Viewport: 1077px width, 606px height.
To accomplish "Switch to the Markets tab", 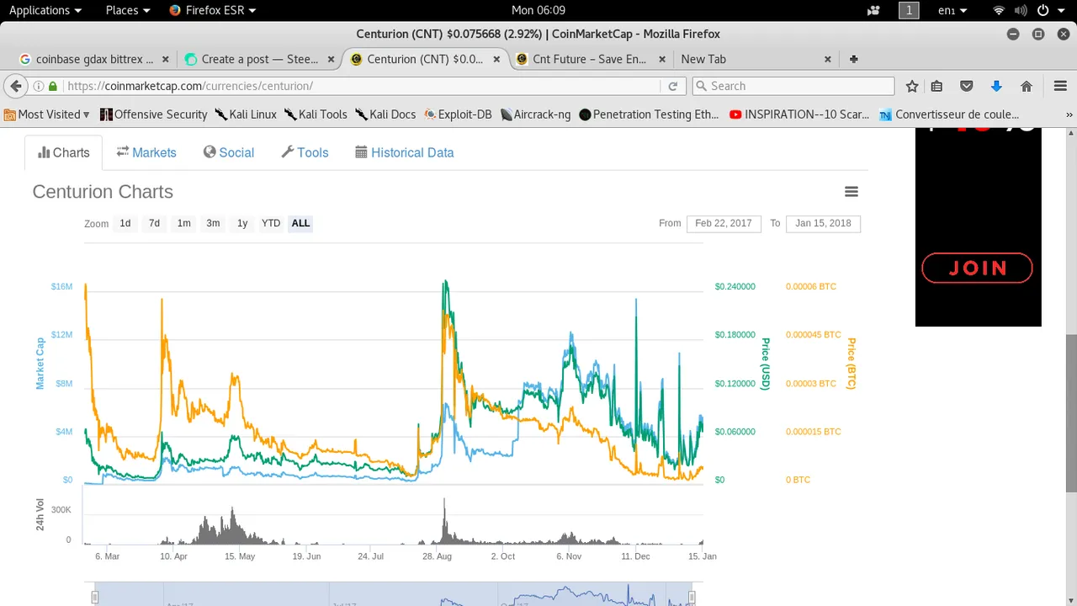I will pos(146,152).
